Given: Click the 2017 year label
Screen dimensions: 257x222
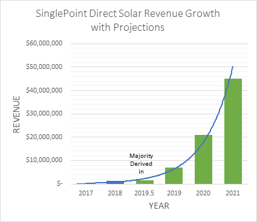Looking at the screenshot, I should click(x=86, y=193).
